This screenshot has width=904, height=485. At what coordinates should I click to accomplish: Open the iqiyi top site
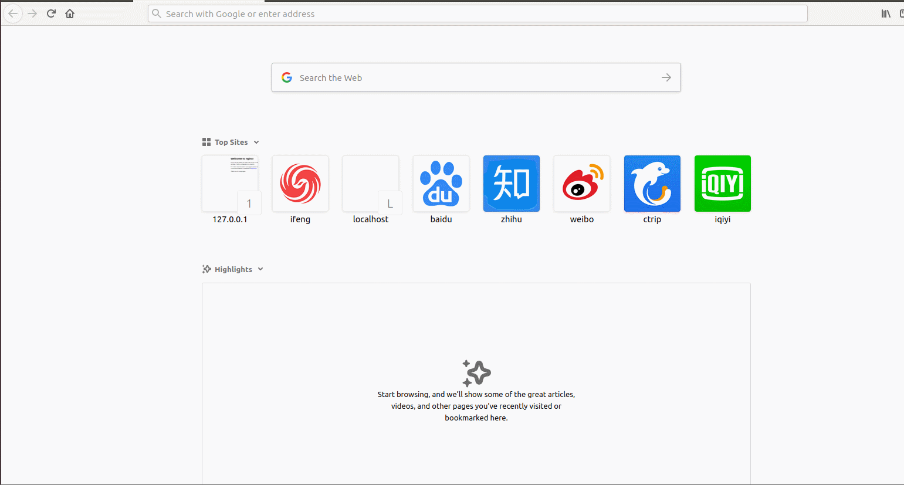[723, 184]
